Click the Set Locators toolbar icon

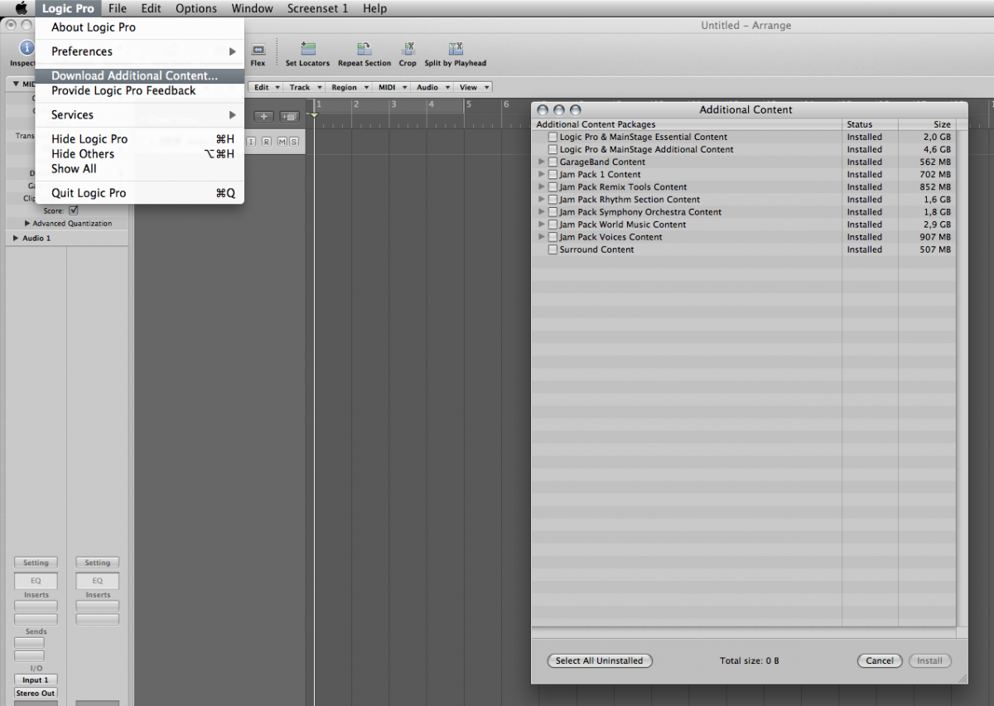[x=307, y=50]
